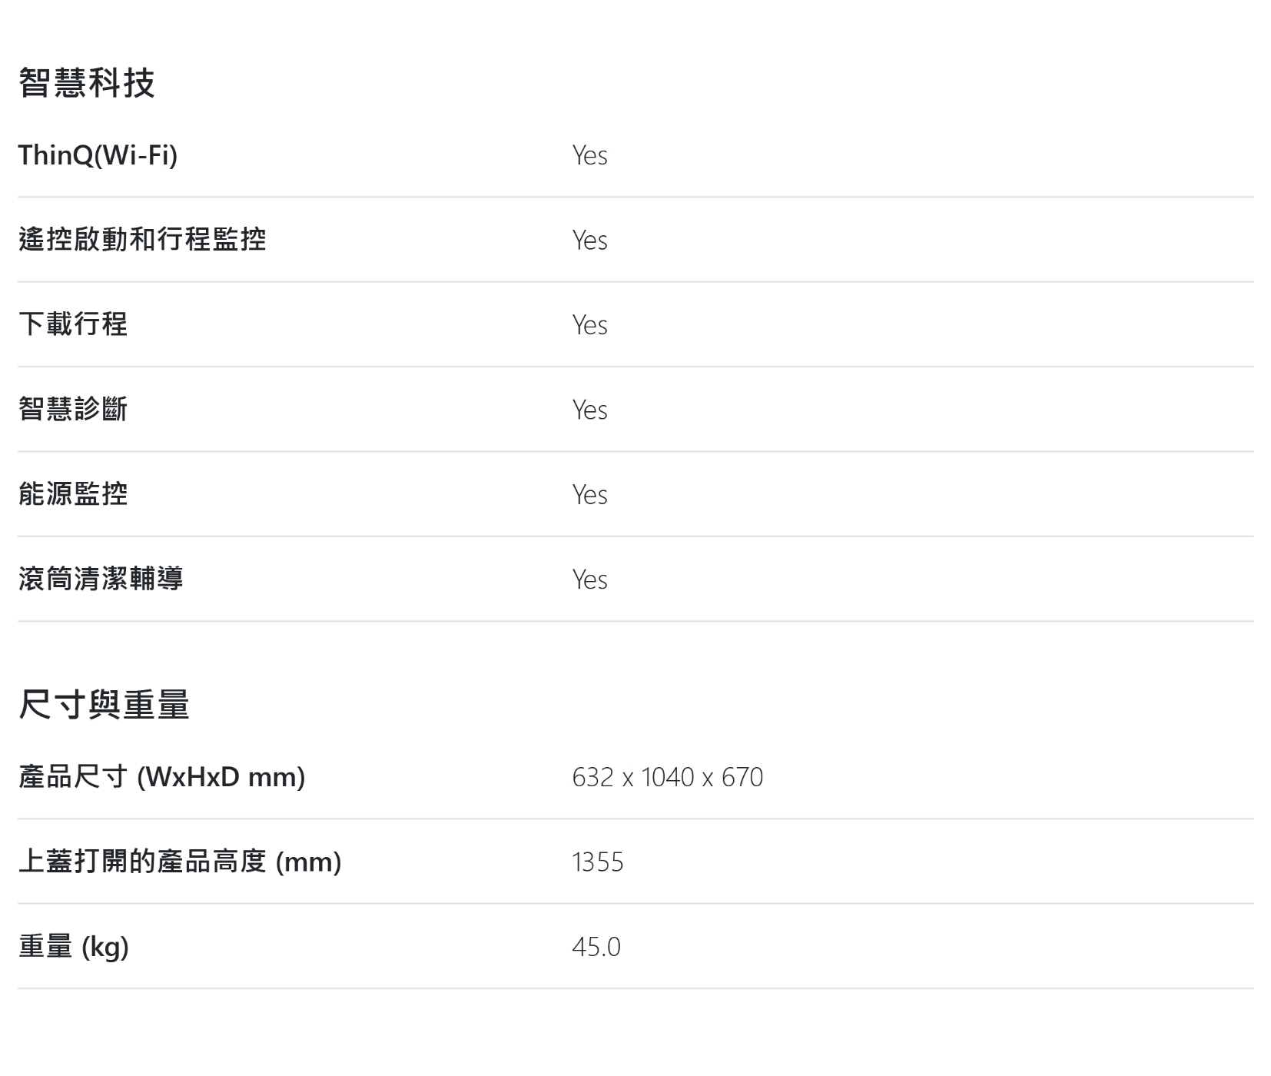Image resolution: width=1271 pixels, height=1076 pixels.
Task: Click the 重量 (kg) label
Action: tap(74, 946)
